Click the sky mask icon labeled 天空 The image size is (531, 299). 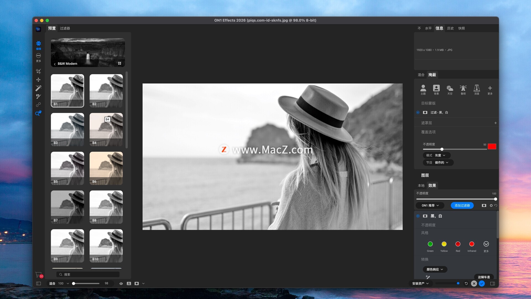(450, 89)
